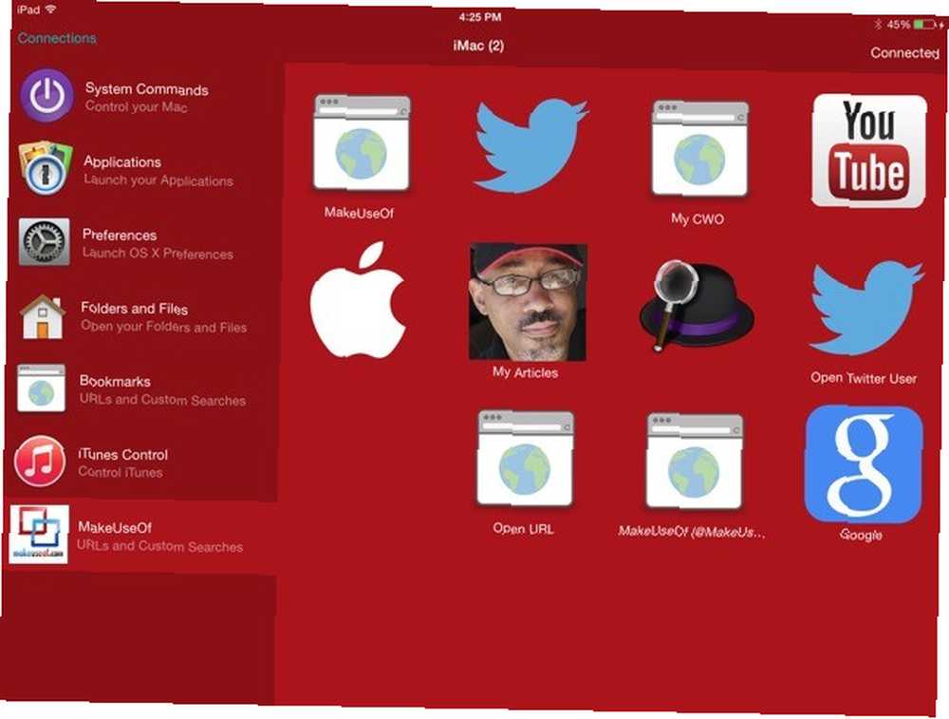Select the "Control your Mac" subtitle text
The image size is (949, 719).
[136, 107]
